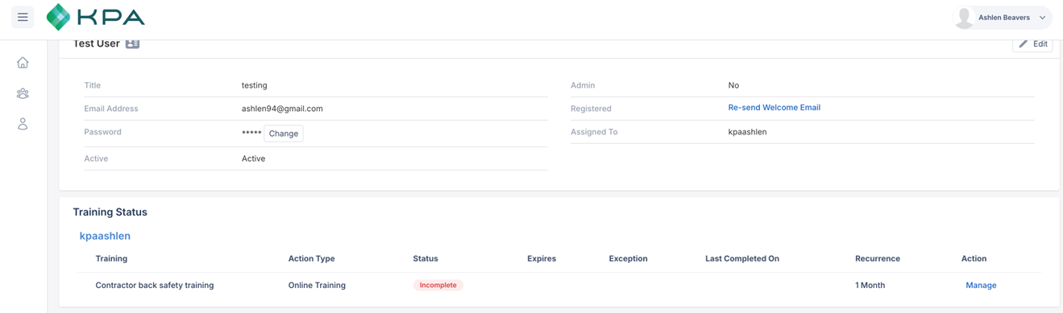The image size is (1063, 313).
Task: Click the pencil icon on Edit
Action: [1023, 44]
